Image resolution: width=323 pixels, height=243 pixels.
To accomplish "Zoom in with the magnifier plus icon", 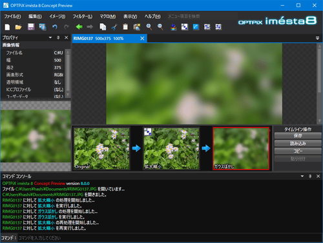I will point(149,27).
